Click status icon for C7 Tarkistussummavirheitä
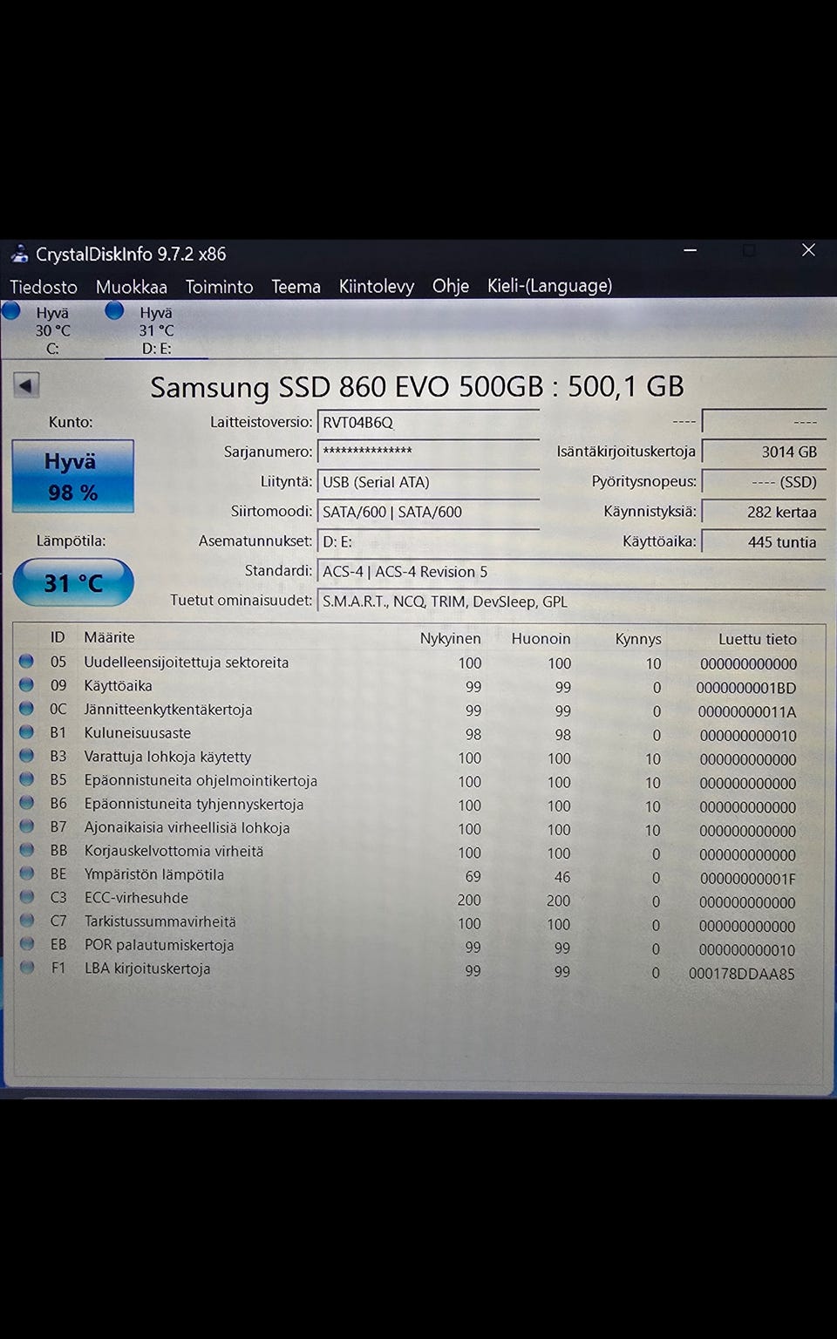The width and height of the screenshot is (837, 1339). click(27, 921)
